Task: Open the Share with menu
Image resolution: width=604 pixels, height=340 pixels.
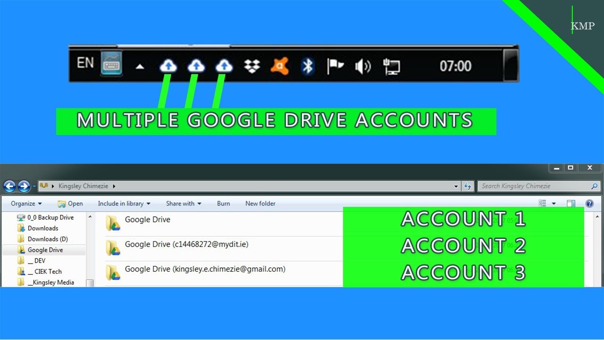Action: [184, 204]
